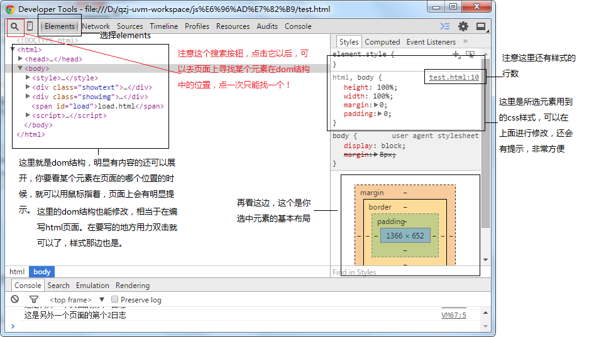Expand the margin shorthand in html, body rule
This screenshot has height=337, width=589.
pos(376,105)
